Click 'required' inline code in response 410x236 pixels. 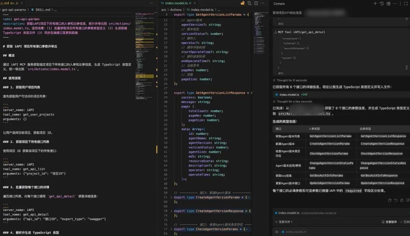point(353,191)
